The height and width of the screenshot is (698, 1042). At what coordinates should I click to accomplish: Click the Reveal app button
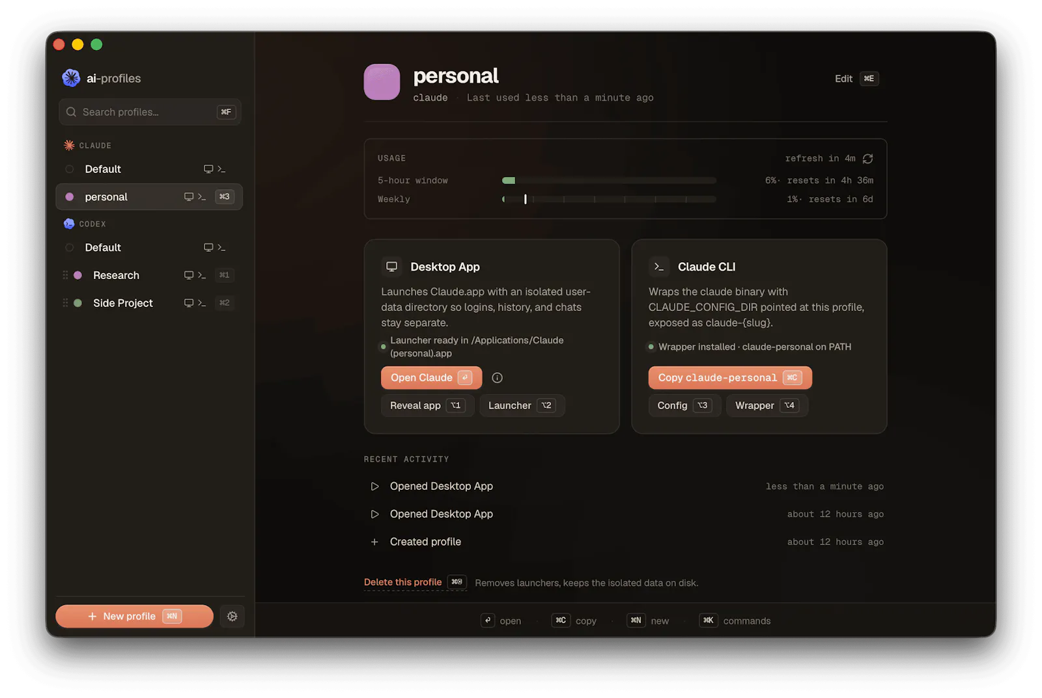[x=427, y=405]
